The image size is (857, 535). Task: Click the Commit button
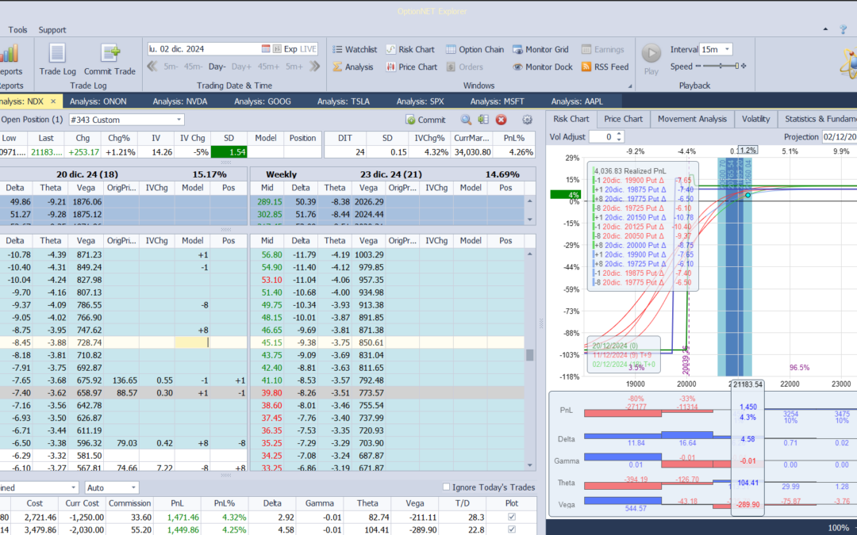tap(425, 120)
